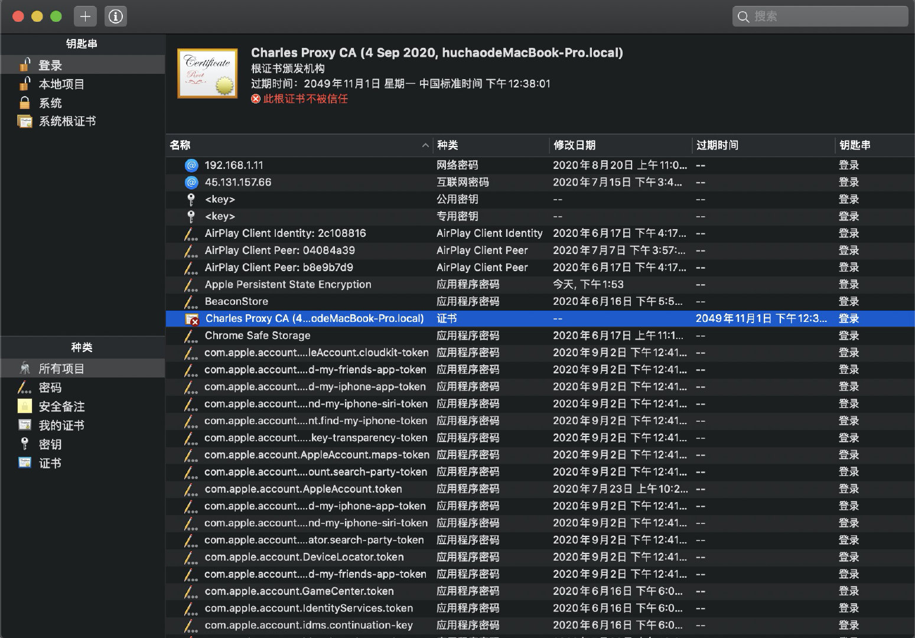The height and width of the screenshot is (638, 915).
Task: Select the 证书 category at sidebar bottom
Action: coord(50,463)
